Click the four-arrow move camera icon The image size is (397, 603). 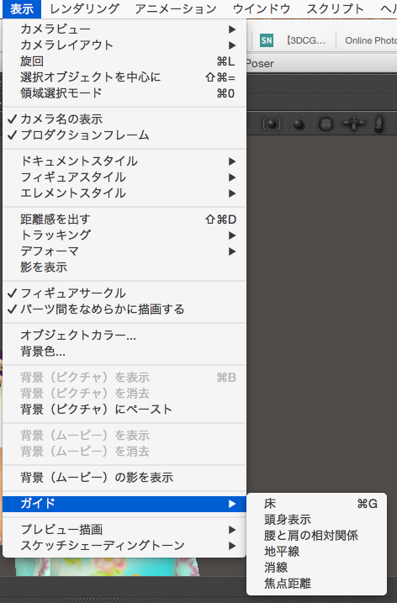click(x=353, y=124)
